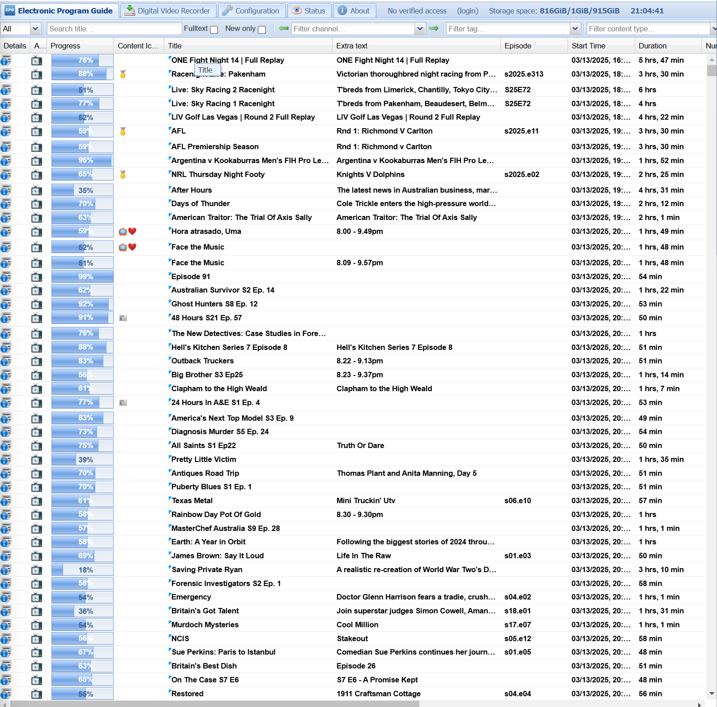Expand the Filter tag dropdown arrow

pos(575,29)
